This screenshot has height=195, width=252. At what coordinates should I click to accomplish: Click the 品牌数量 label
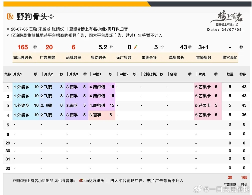coord(73,57)
